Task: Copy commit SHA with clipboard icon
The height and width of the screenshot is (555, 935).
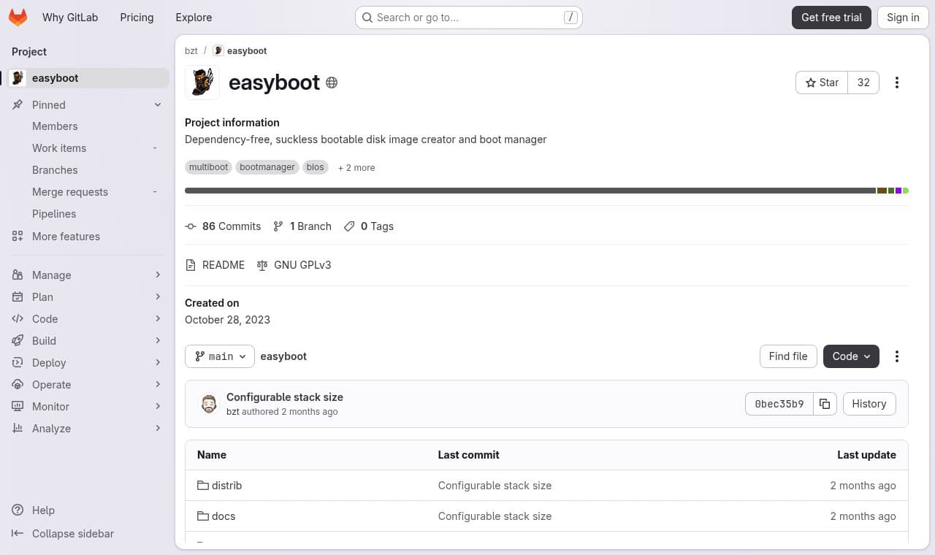Action: point(825,404)
